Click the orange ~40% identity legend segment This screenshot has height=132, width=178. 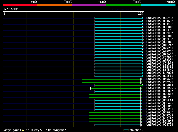tap(55, 5)
